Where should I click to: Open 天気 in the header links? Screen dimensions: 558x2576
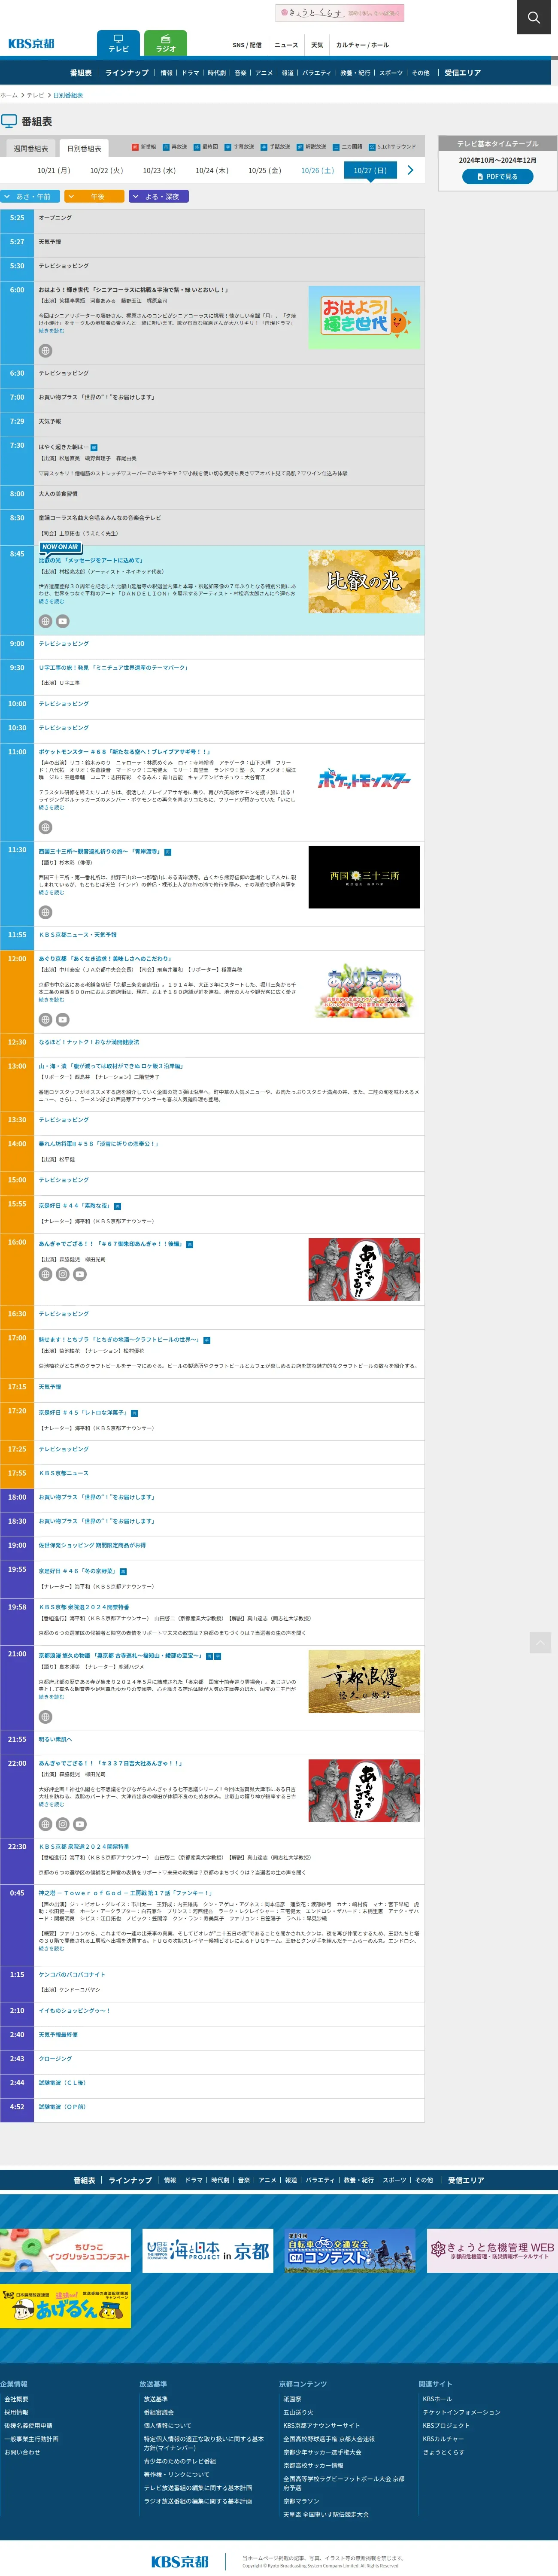317,45
